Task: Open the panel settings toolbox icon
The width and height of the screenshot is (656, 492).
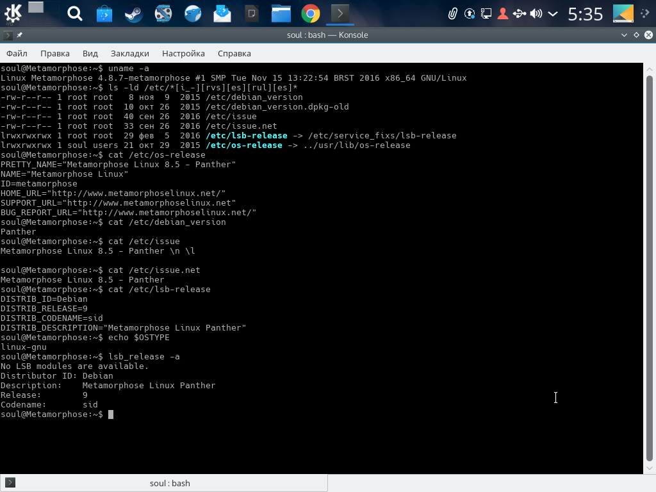Action: tap(646, 13)
